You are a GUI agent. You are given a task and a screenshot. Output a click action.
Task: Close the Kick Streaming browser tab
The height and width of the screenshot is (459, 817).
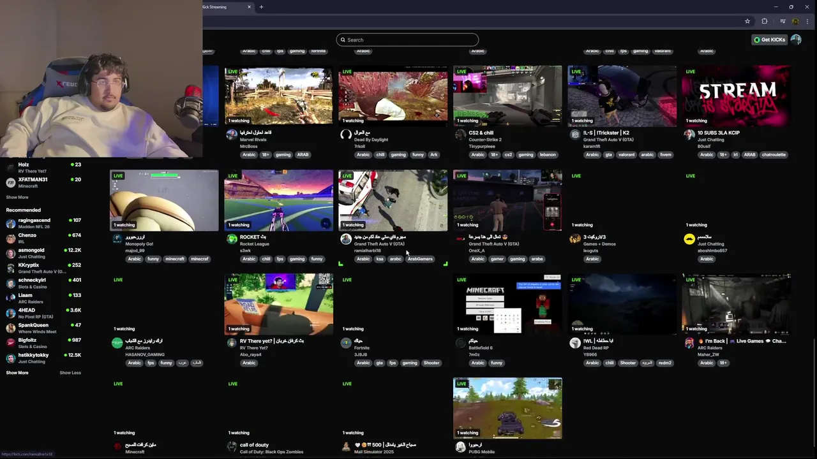point(249,7)
